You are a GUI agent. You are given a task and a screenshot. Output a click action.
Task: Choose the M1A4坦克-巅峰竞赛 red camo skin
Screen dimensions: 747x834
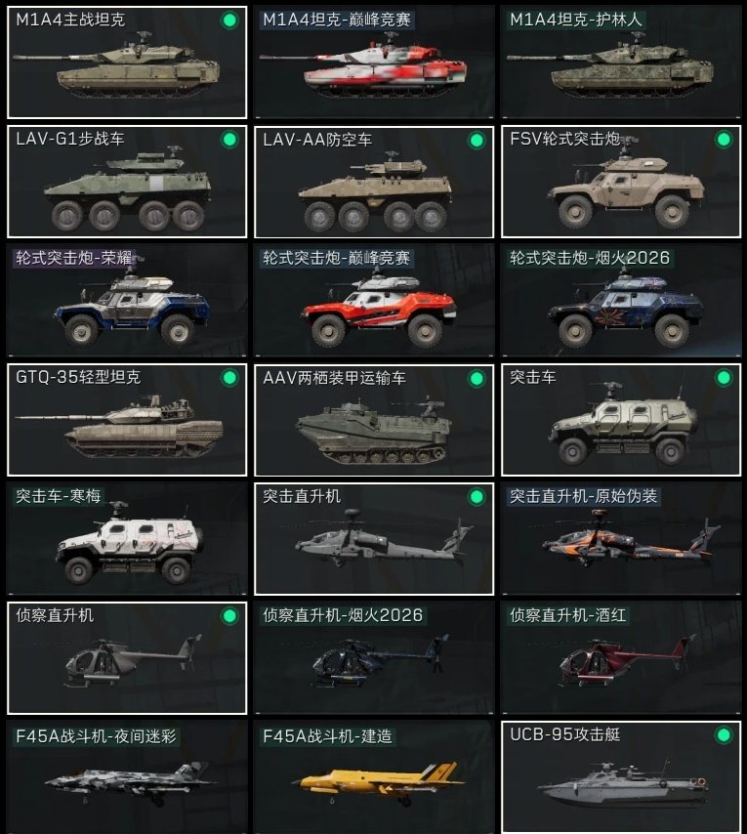click(x=374, y=63)
